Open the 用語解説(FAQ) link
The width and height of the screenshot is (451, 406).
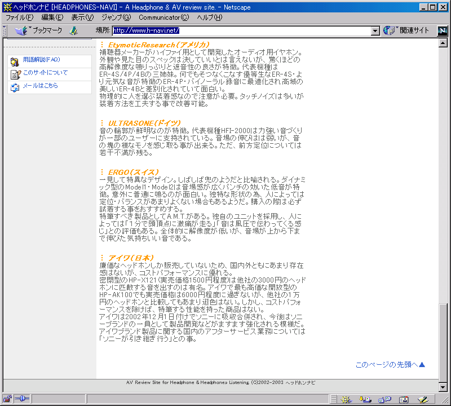(42, 60)
